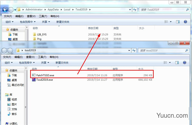Click the magnifier icon in the front window search box
Screen dimensions: 192x125
tap(186, 50)
